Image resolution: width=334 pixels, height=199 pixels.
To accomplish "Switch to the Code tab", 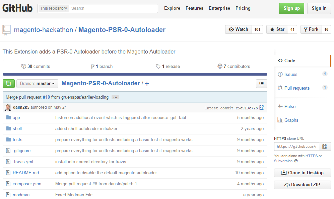I will click(x=302, y=61).
